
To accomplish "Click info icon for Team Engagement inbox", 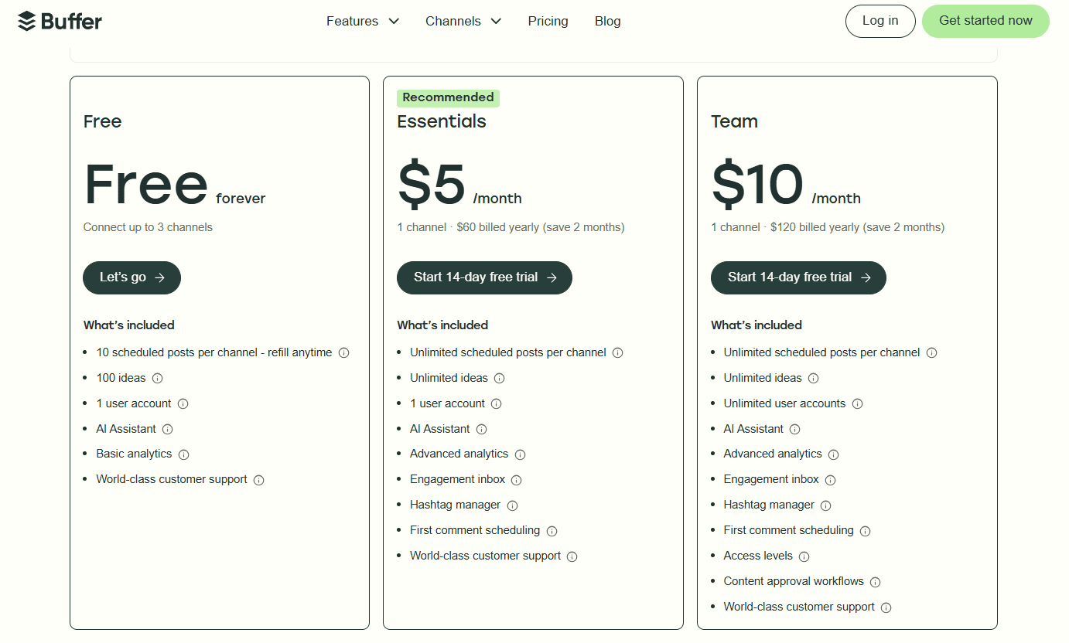I will click(x=830, y=480).
